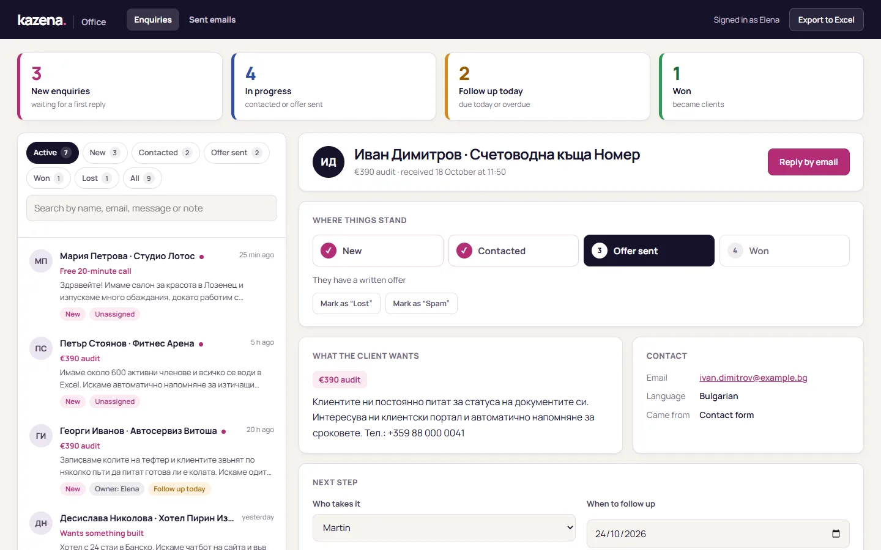Focus the enquiry search field
881x550 pixels.
click(152, 208)
